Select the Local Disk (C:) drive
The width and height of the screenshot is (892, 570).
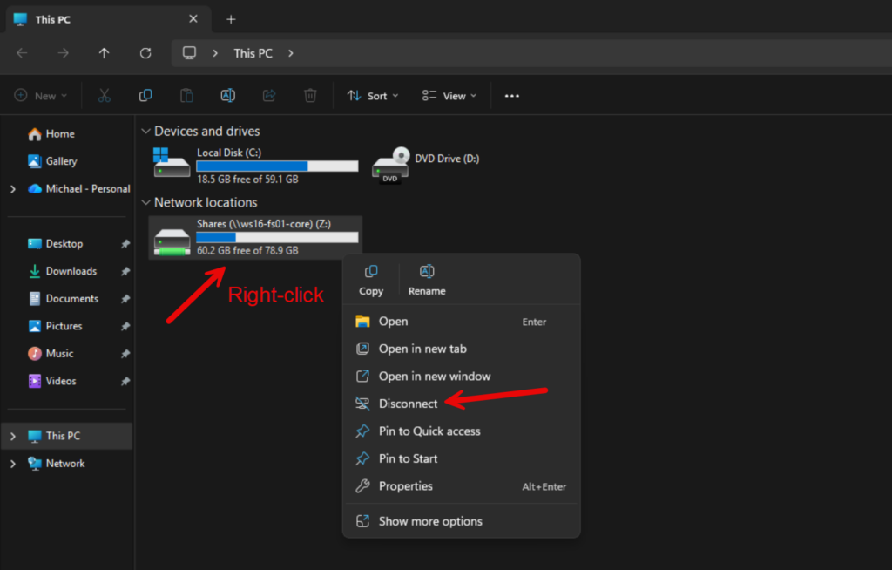253,165
